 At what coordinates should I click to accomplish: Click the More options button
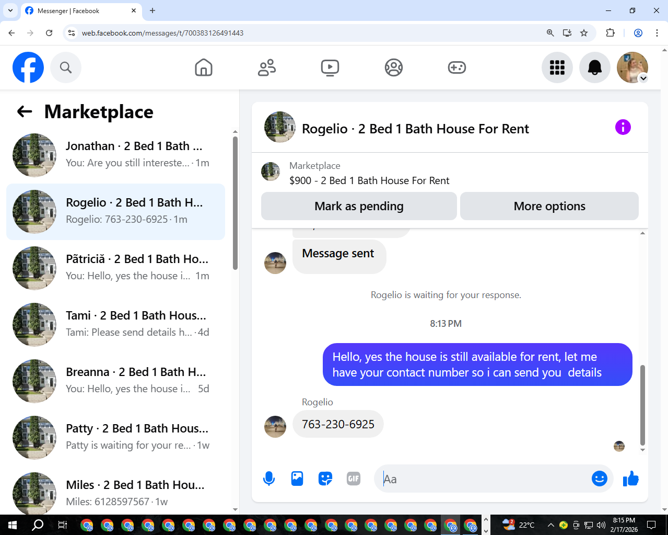click(x=549, y=206)
